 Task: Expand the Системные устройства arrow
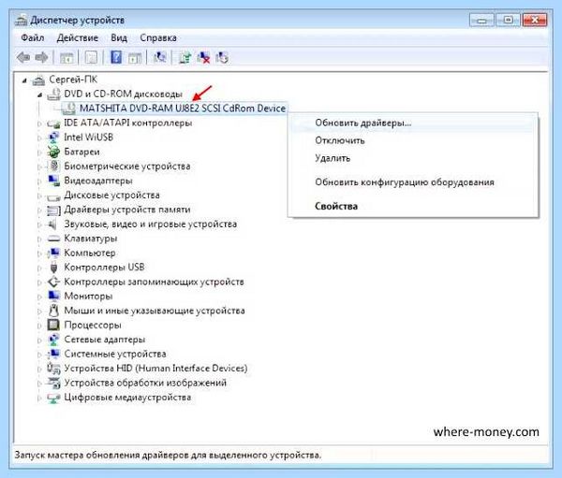click(39, 355)
